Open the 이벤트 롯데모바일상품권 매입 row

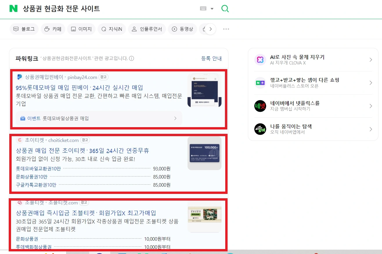(x=99, y=118)
